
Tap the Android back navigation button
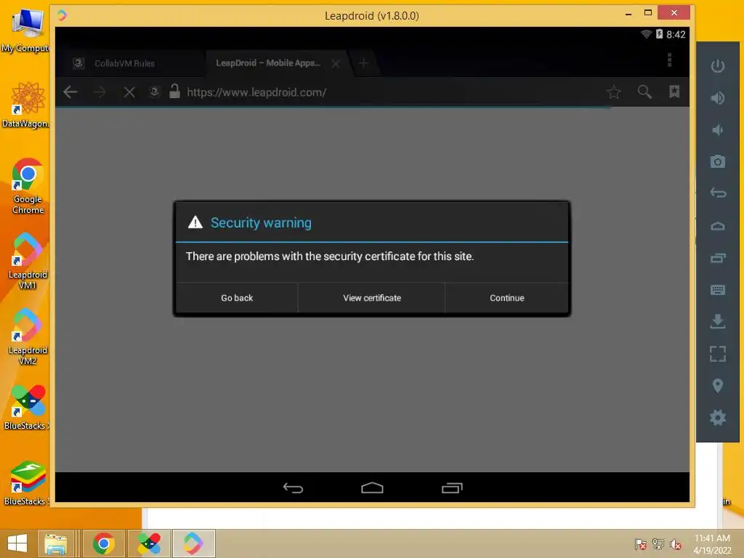[x=293, y=488]
